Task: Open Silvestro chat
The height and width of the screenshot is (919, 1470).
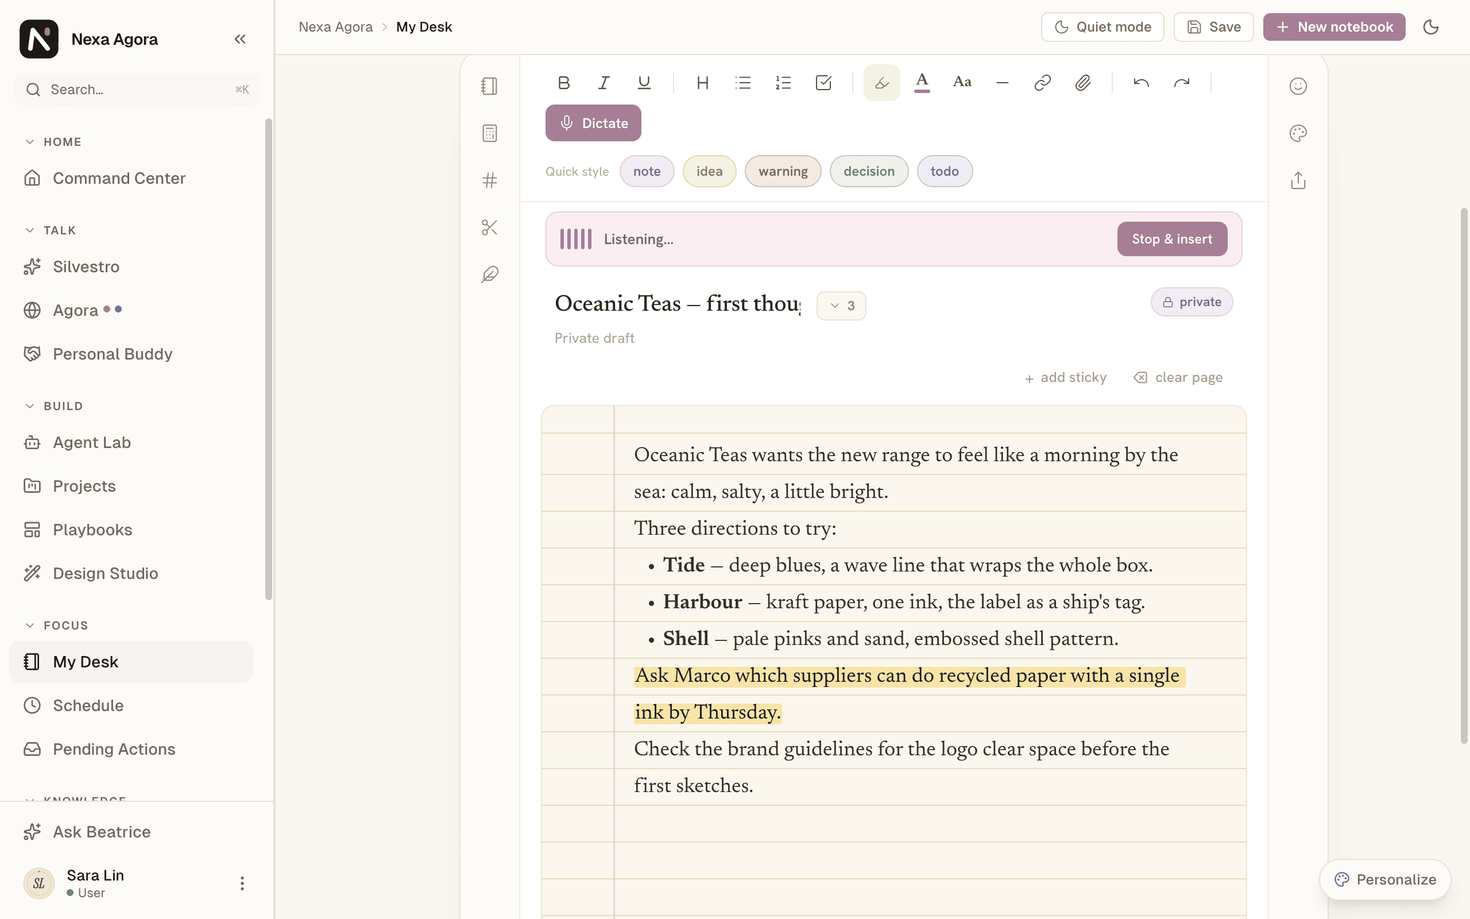Action: pyautogui.click(x=130, y=267)
